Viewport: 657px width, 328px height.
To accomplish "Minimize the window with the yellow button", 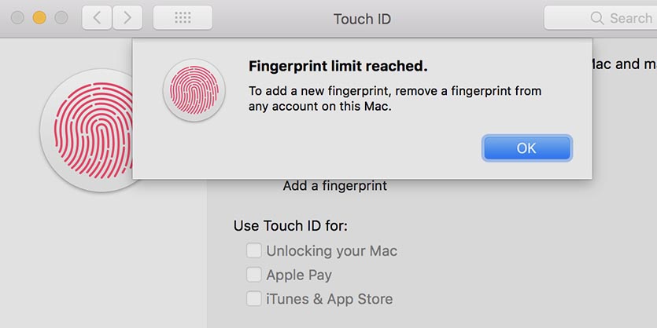I will (x=39, y=17).
